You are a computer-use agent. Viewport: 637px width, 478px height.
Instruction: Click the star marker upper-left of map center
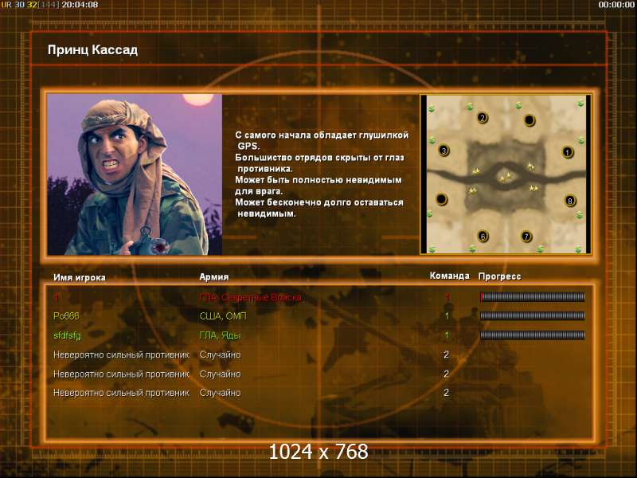(x=475, y=171)
